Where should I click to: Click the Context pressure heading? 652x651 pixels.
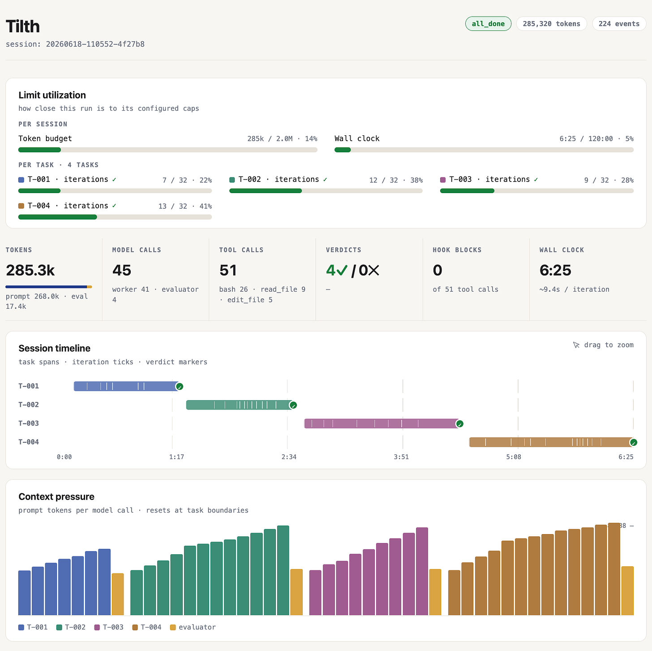56,496
